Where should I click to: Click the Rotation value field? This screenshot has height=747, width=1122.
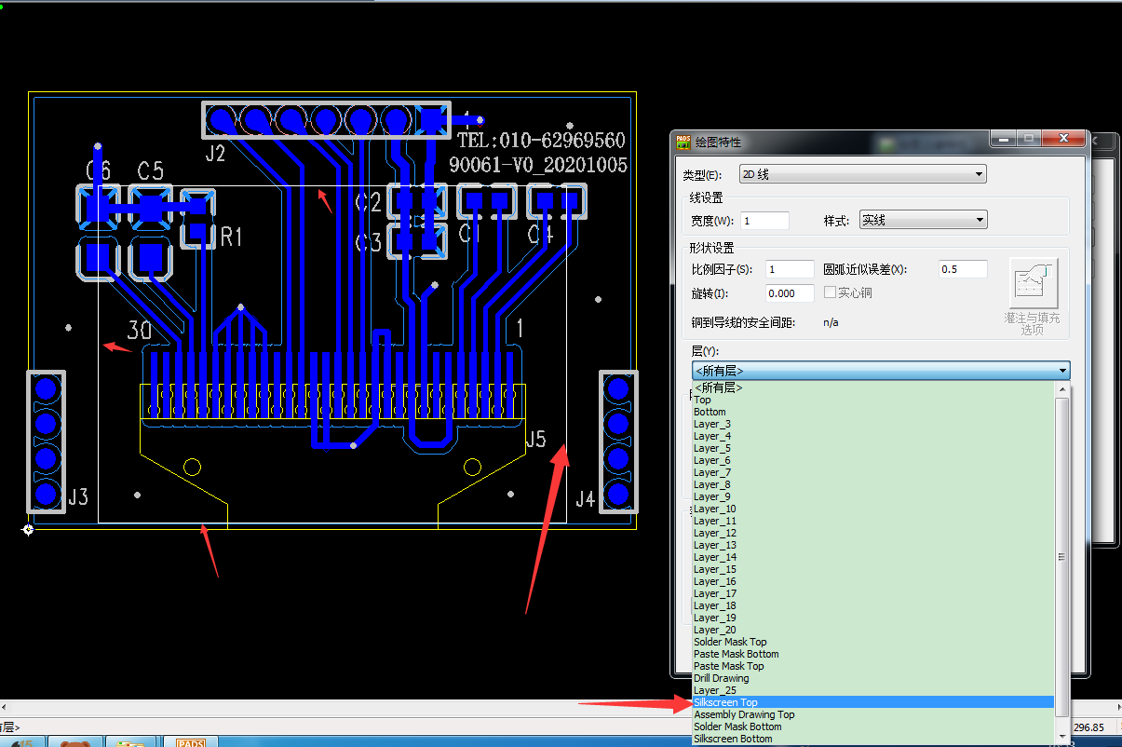click(790, 293)
